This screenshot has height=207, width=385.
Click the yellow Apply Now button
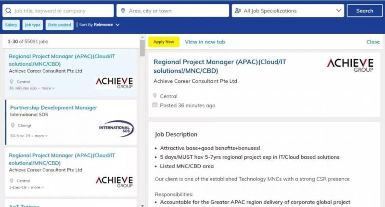click(x=164, y=42)
